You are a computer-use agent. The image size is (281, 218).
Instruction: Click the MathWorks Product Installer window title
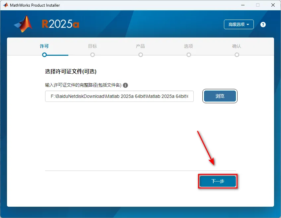tap(35, 5)
